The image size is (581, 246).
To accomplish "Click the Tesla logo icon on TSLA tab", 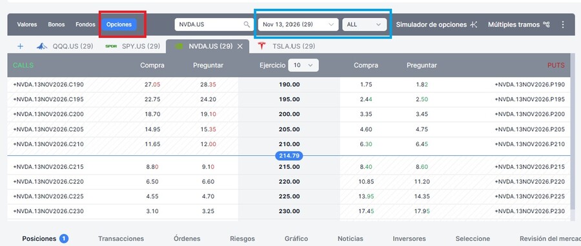I will 262,46.
